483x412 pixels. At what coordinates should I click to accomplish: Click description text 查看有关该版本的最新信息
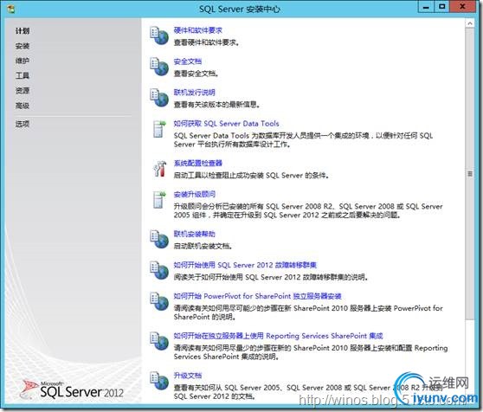tap(217, 105)
